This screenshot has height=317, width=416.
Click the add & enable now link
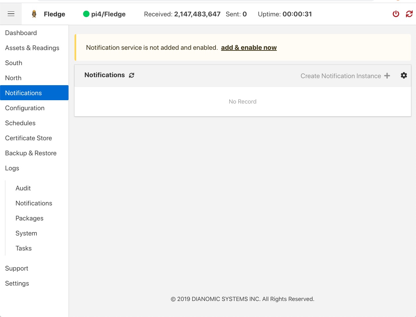pos(249,47)
